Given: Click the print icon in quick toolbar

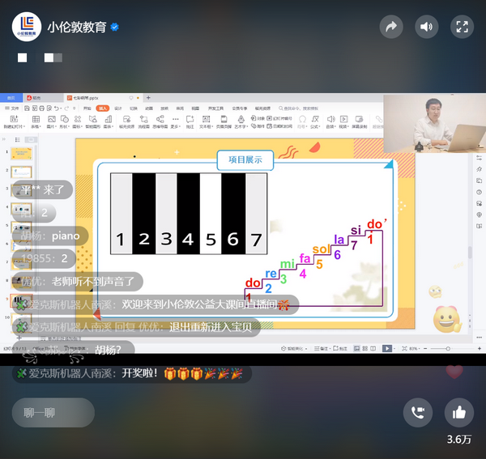Looking at the screenshot, I should (x=42, y=108).
